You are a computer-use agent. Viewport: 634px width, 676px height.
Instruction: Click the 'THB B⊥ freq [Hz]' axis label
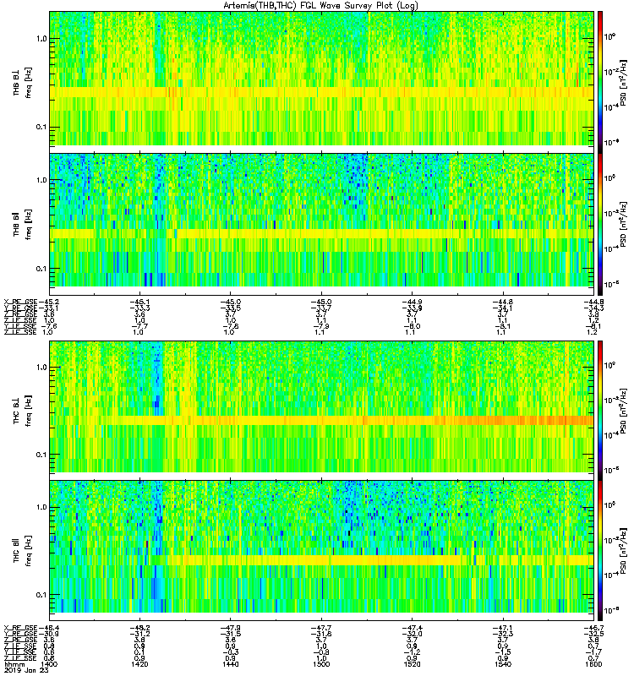click(x=22, y=82)
